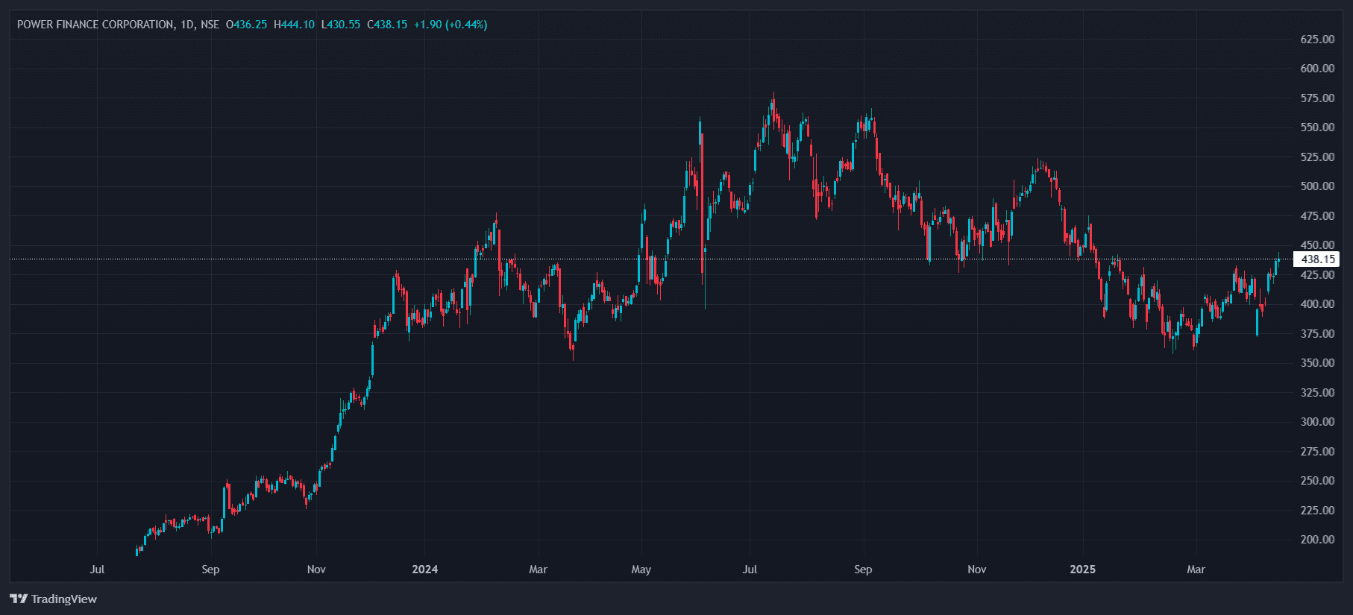1353x615 pixels.
Task: Select the 225.00 price level label
Action: click(1317, 510)
